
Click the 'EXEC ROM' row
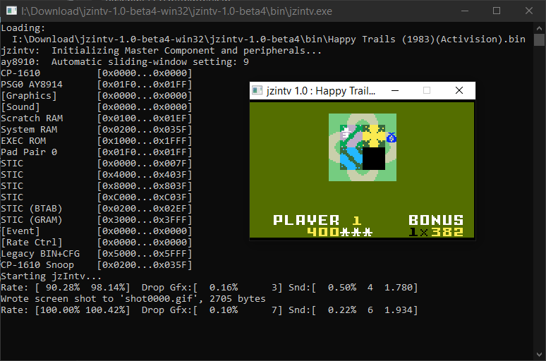click(97, 140)
